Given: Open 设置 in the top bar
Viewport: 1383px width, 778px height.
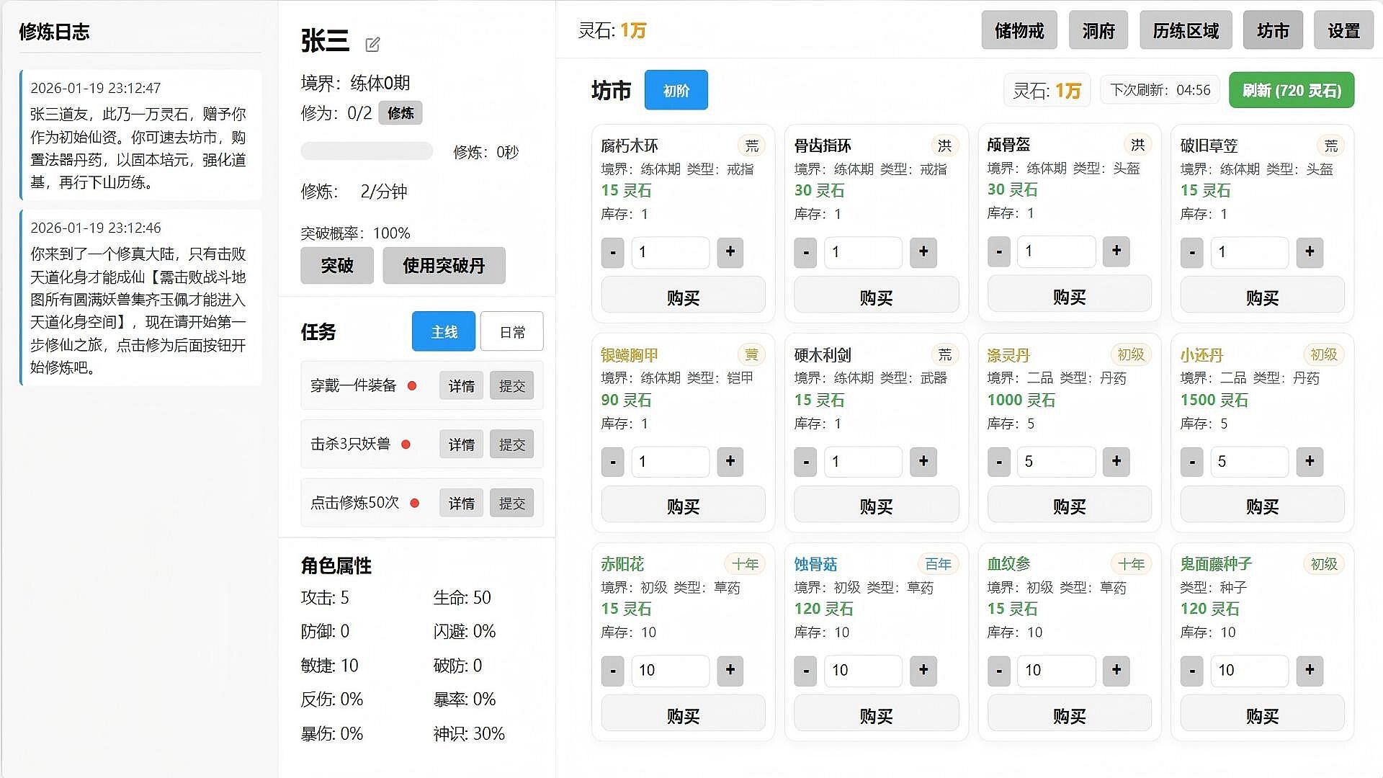Looking at the screenshot, I should (1343, 31).
